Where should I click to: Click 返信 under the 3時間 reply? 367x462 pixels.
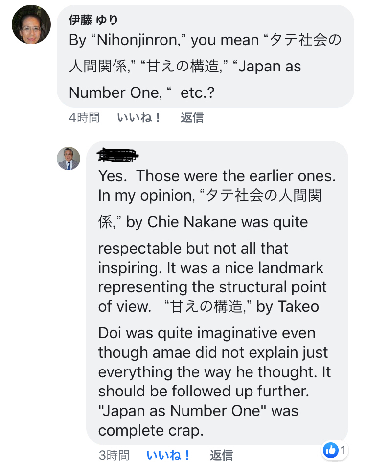(222, 455)
